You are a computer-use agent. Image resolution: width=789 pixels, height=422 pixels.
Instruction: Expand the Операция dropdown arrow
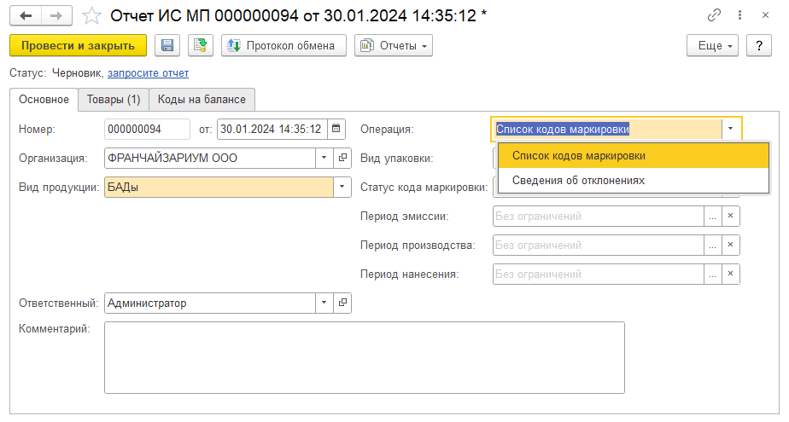pyautogui.click(x=732, y=130)
